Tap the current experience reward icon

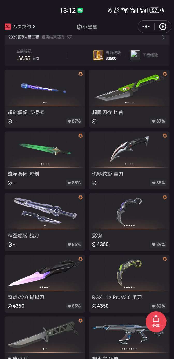(x=98, y=55)
